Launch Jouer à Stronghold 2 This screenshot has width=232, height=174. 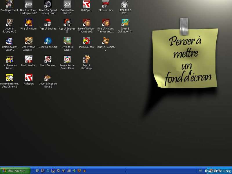coord(9,23)
